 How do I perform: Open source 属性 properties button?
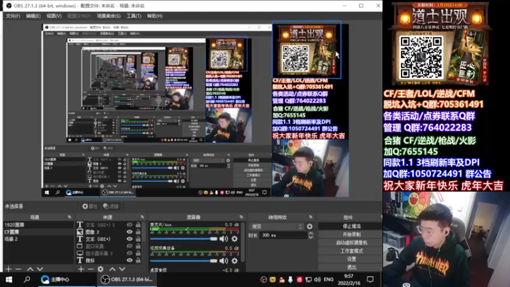pyautogui.click(x=90, y=206)
